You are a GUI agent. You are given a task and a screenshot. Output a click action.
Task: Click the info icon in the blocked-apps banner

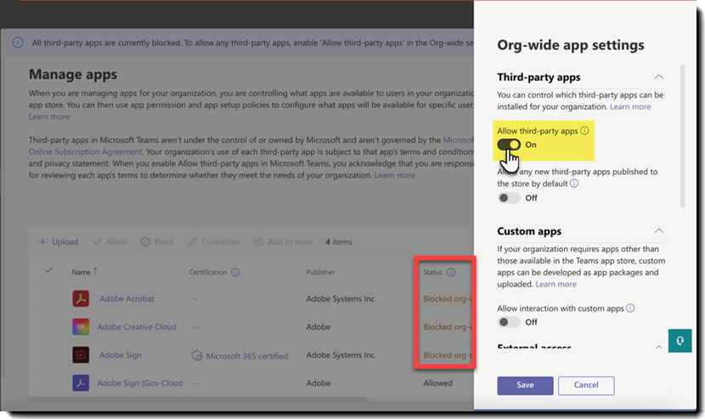pos(18,42)
